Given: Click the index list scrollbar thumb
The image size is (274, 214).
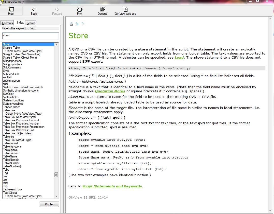Looking at the screenshot, I should [x=56, y=175].
